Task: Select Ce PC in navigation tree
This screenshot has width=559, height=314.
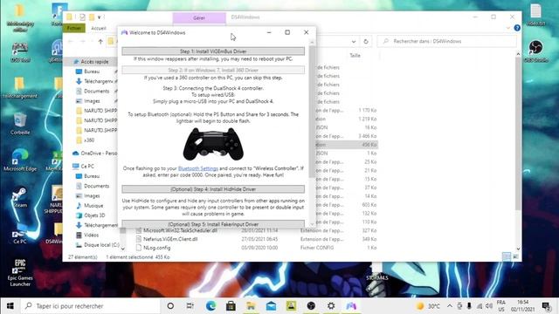Action: (x=87, y=167)
